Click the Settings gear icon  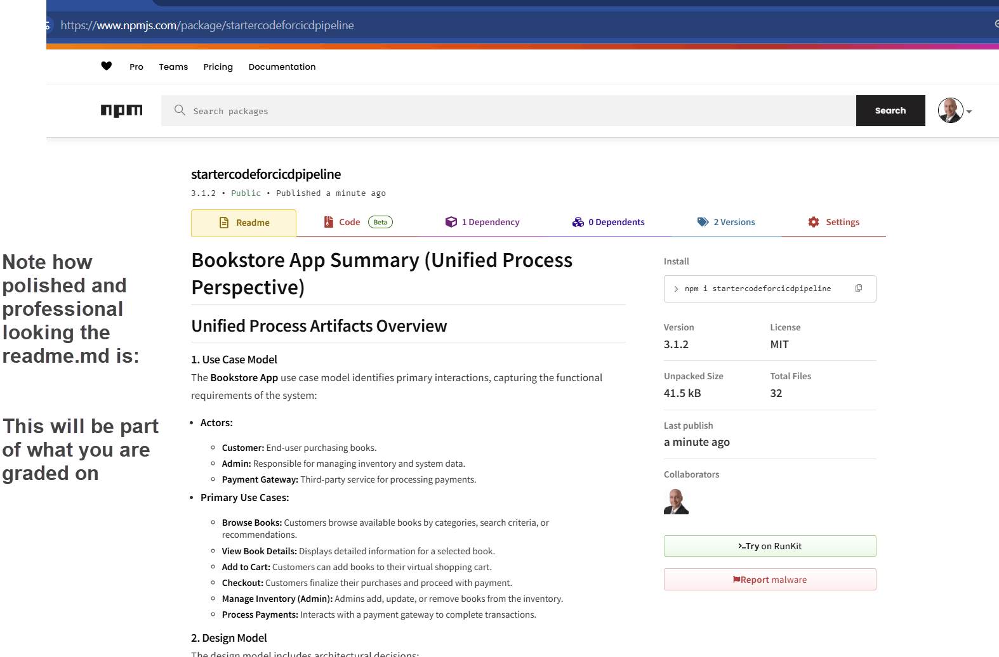(x=814, y=222)
